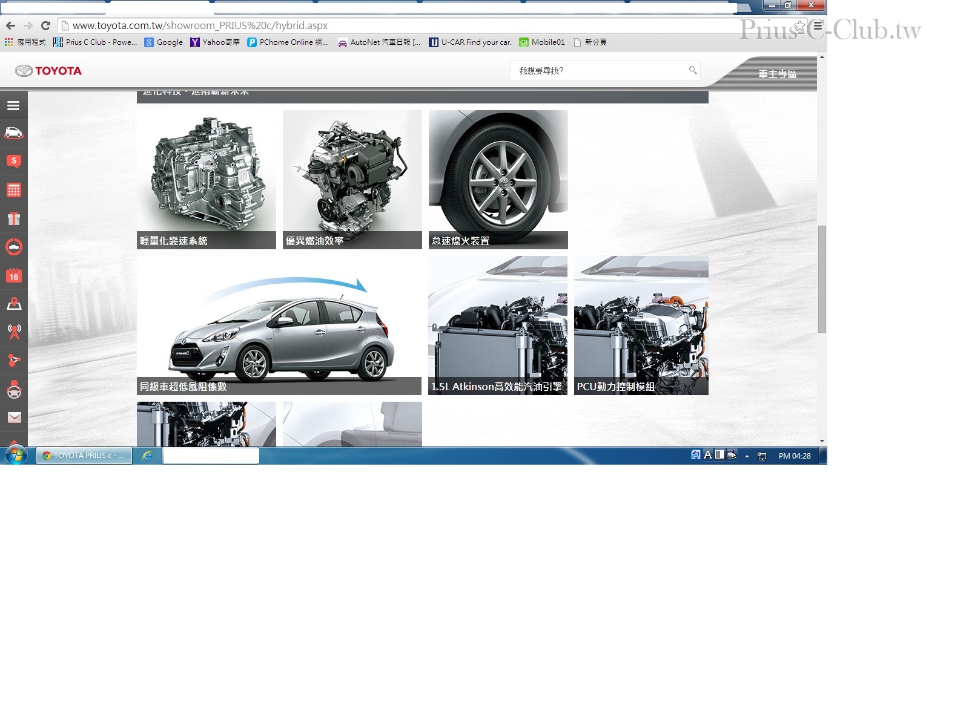
Task: Click the circular car icon in the sidebar
Action: pyautogui.click(x=13, y=247)
